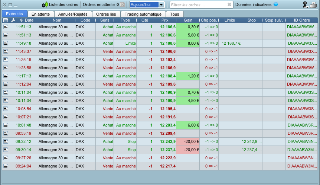Click the printer icon
The width and height of the screenshot is (320, 185).
coord(313,5)
